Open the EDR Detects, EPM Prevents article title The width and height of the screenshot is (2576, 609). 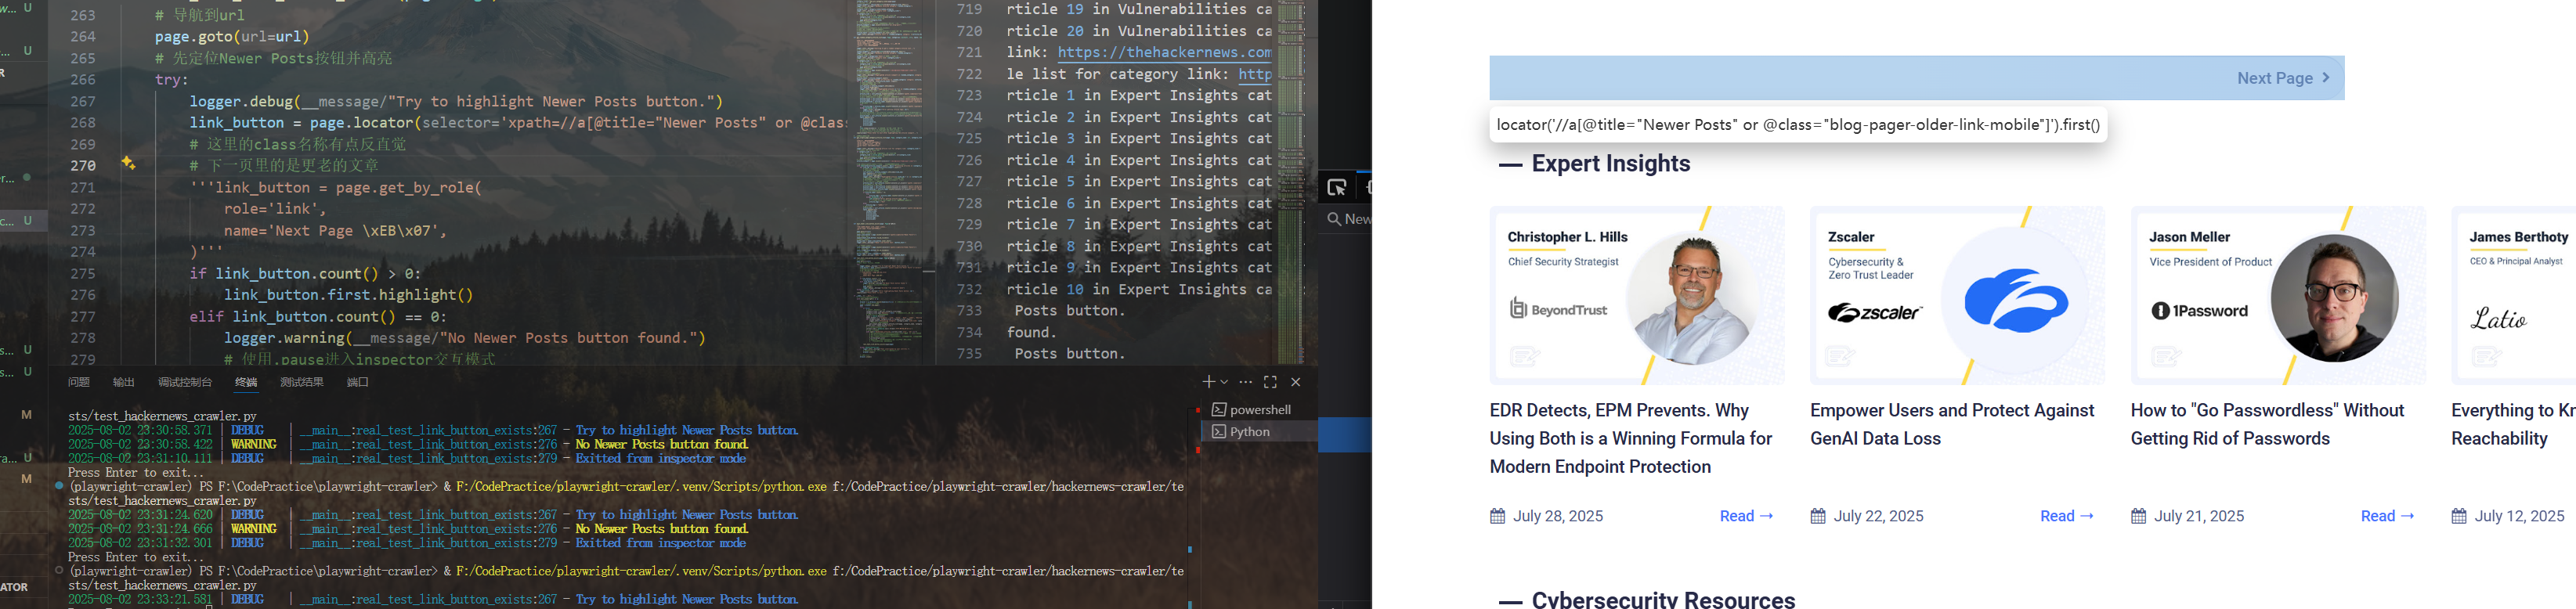coord(1631,439)
